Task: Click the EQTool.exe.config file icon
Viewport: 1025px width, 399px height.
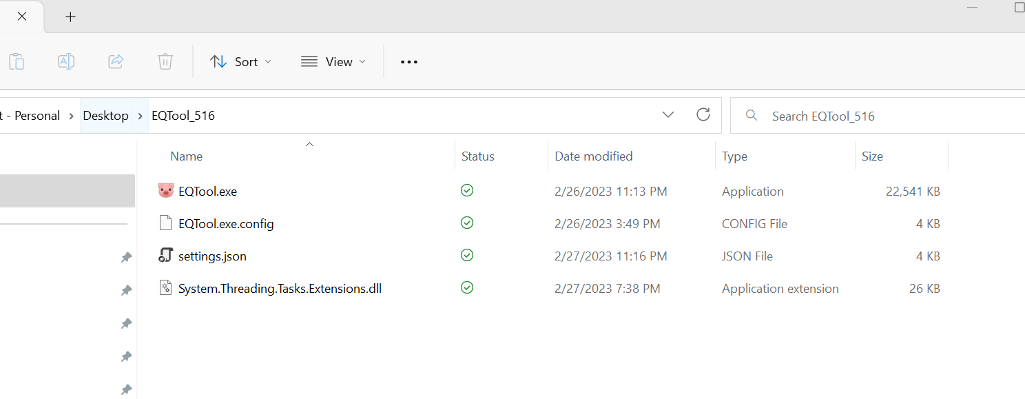Action: pyautogui.click(x=165, y=223)
